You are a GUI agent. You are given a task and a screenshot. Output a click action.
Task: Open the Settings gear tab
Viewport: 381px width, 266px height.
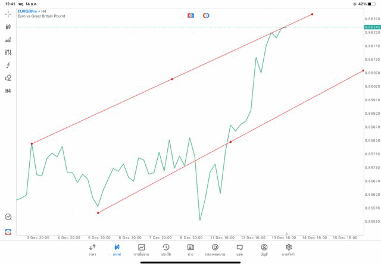(289, 249)
